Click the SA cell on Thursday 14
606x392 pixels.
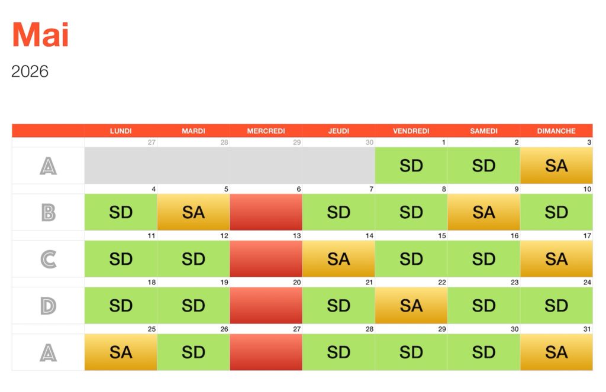[339, 259]
